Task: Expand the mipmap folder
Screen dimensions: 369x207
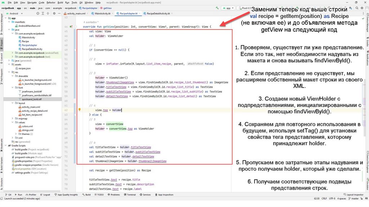Action: [x=13, y=119]
